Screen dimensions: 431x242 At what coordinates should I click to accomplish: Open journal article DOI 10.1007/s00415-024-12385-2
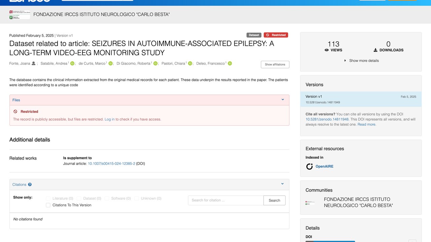click(x=111, y=164)
